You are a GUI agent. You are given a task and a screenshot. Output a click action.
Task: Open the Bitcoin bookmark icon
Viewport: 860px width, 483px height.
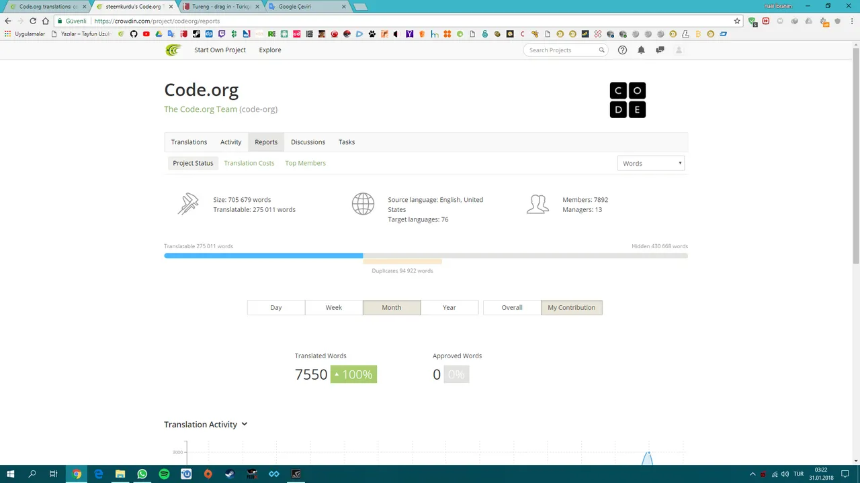pyautogui.click(x=698, y=34)
